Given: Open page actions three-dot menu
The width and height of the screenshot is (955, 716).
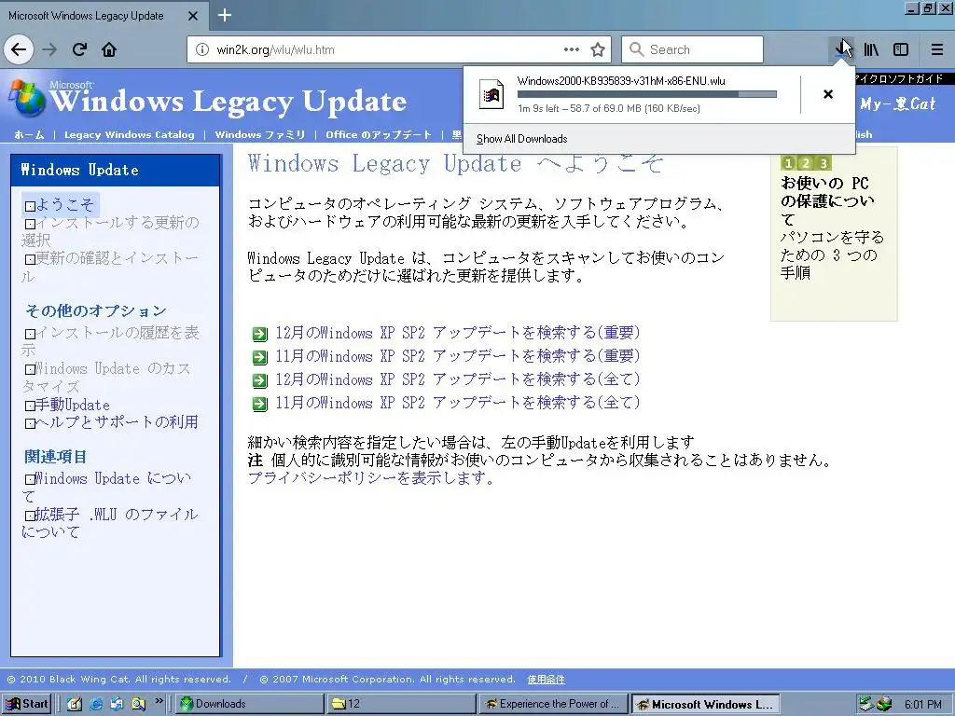Looking at the screenshot, I should click(572, 49).
